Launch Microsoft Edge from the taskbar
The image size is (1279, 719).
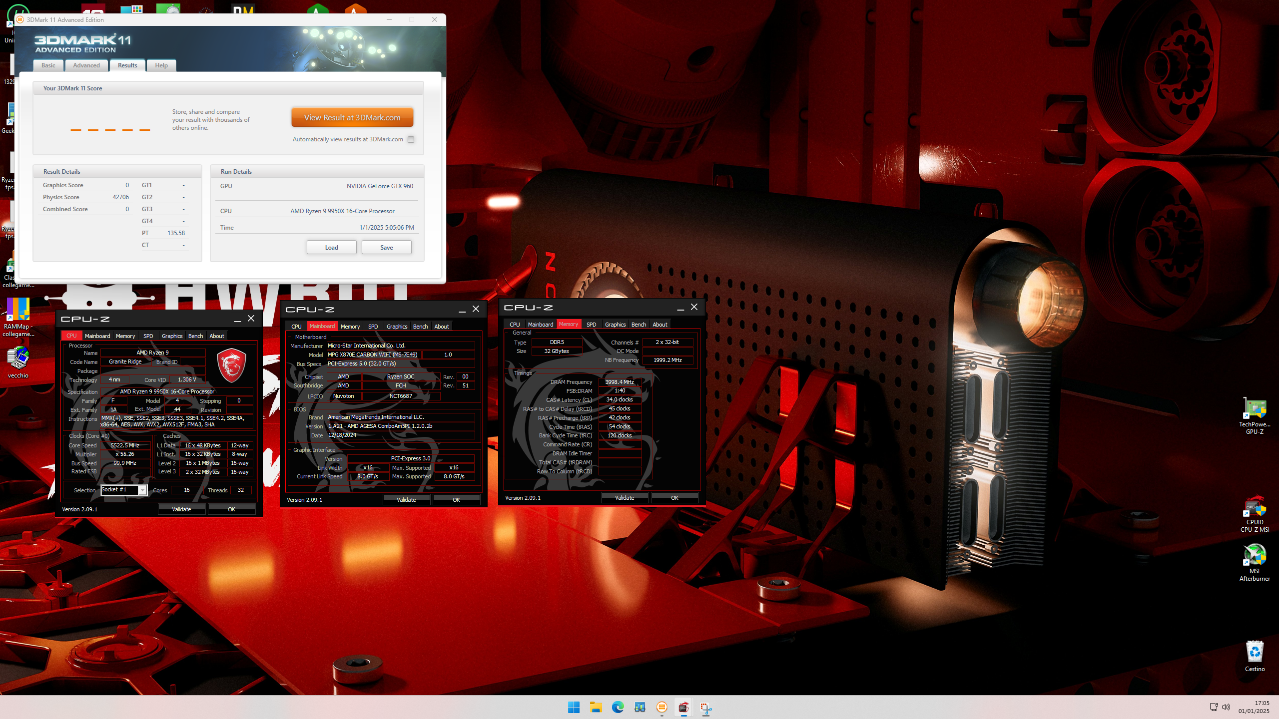click(618, 707)
